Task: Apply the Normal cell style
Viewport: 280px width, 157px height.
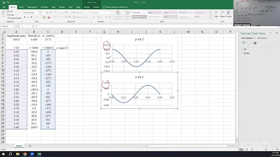Action: [139, 13]
